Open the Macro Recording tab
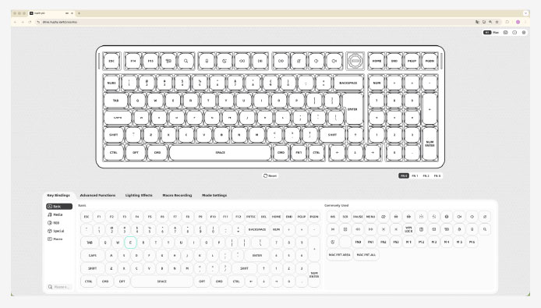 (177, 196)
